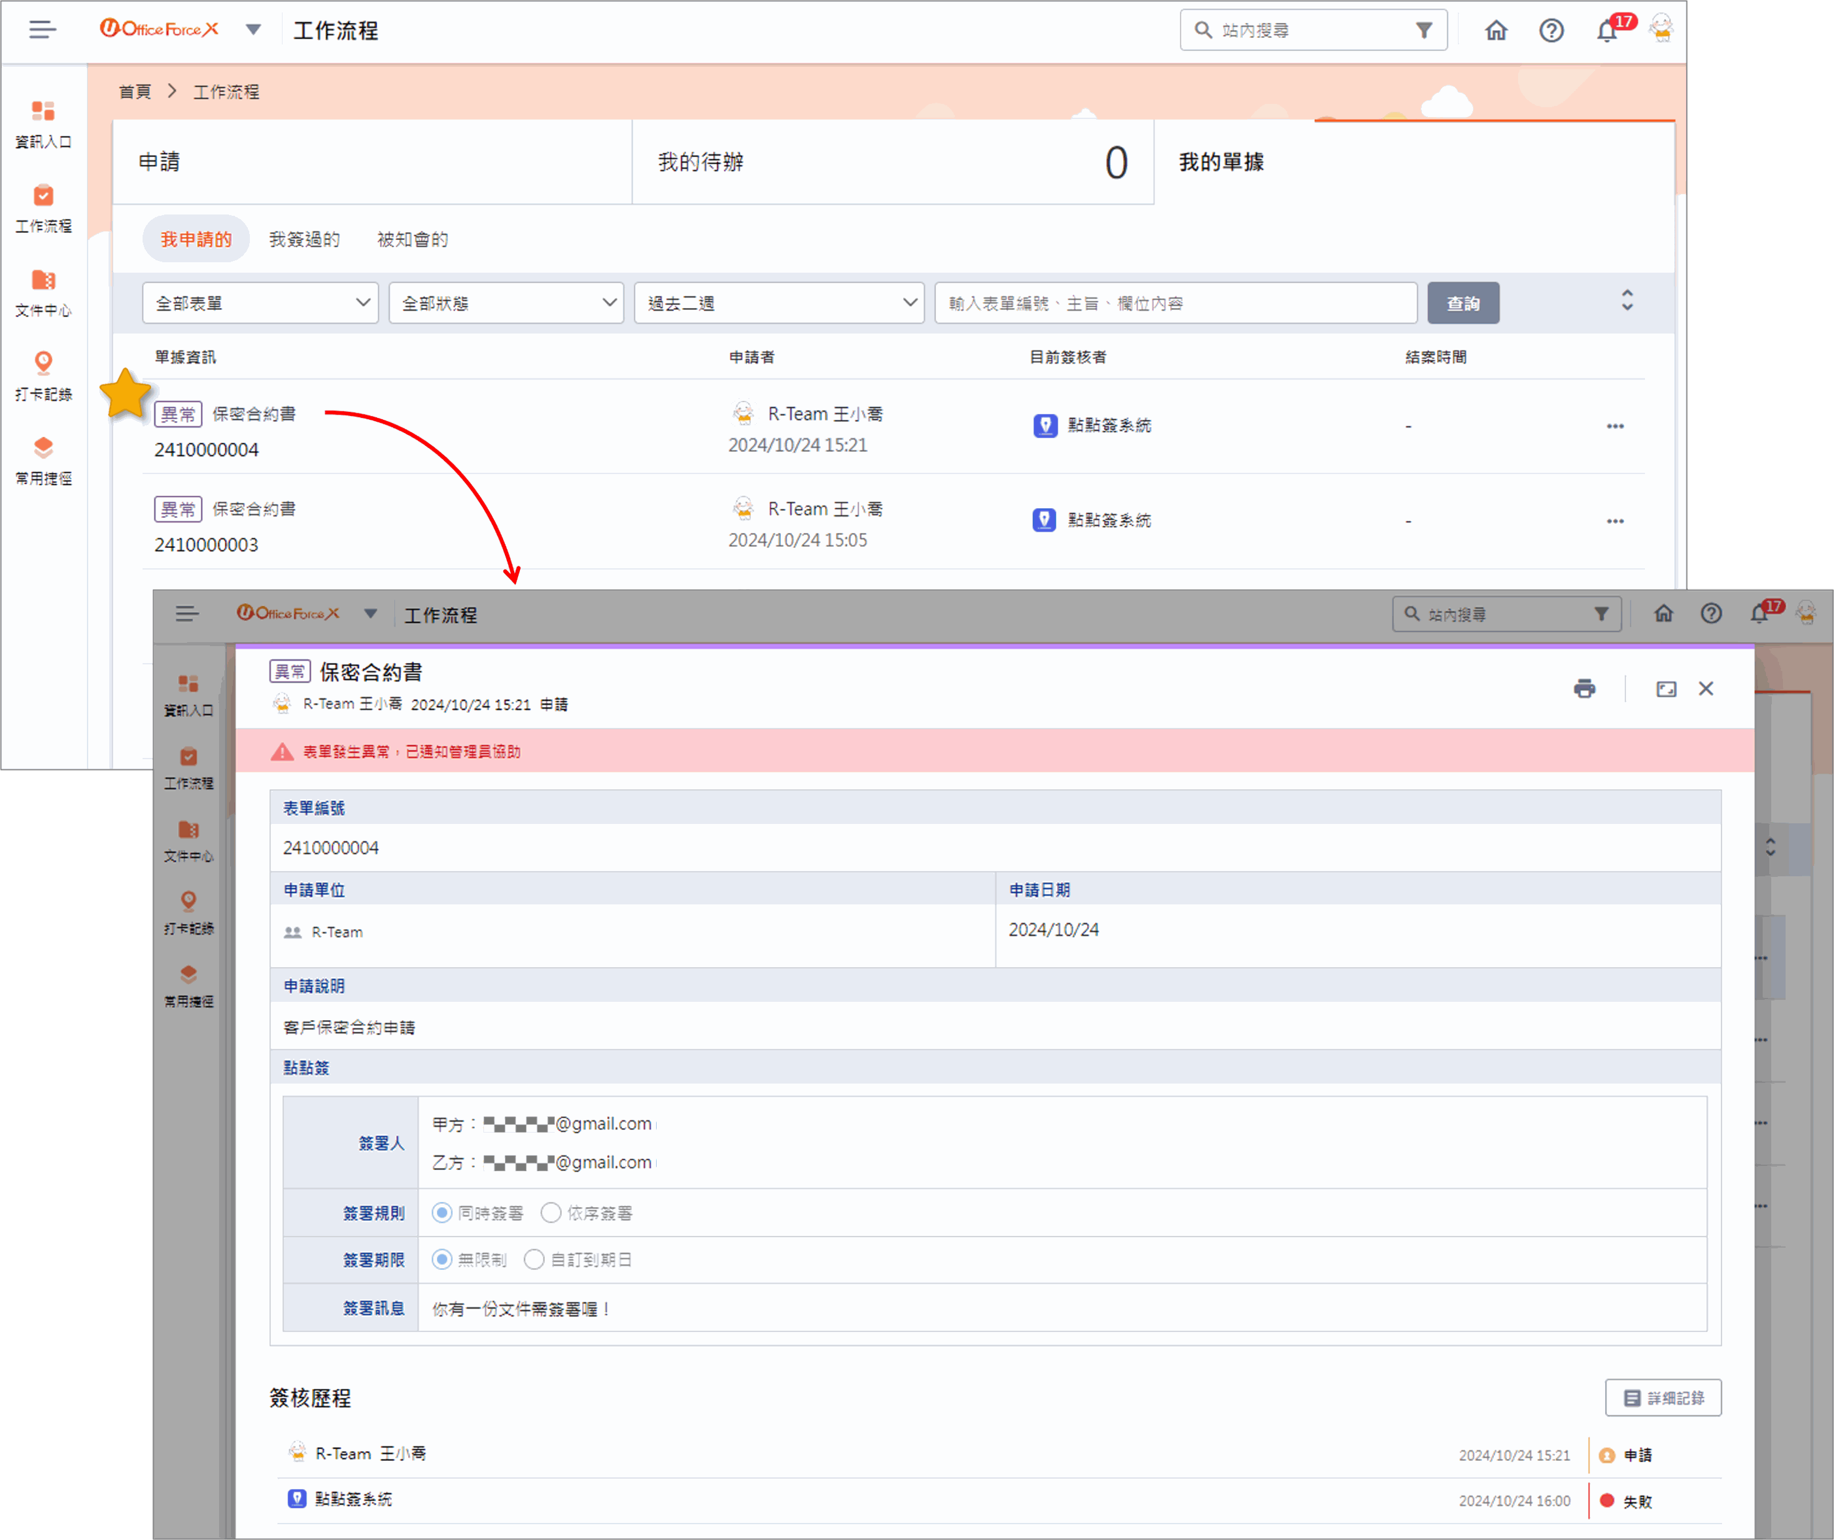Open 打卡記錄 in left sidebar
The height and width of the screenshot is (1540, 1834).
click(43, 376)
